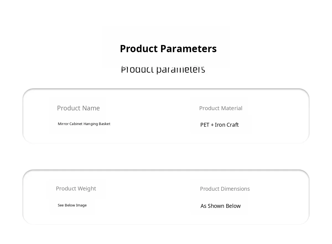Click the "Product Weight" label
332x244 pixels.
tap(76, 189)
